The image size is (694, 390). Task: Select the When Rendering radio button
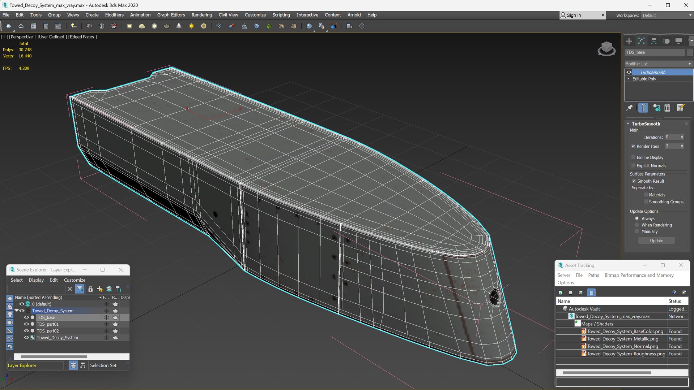pyautogui.click(x=637, y=225)
